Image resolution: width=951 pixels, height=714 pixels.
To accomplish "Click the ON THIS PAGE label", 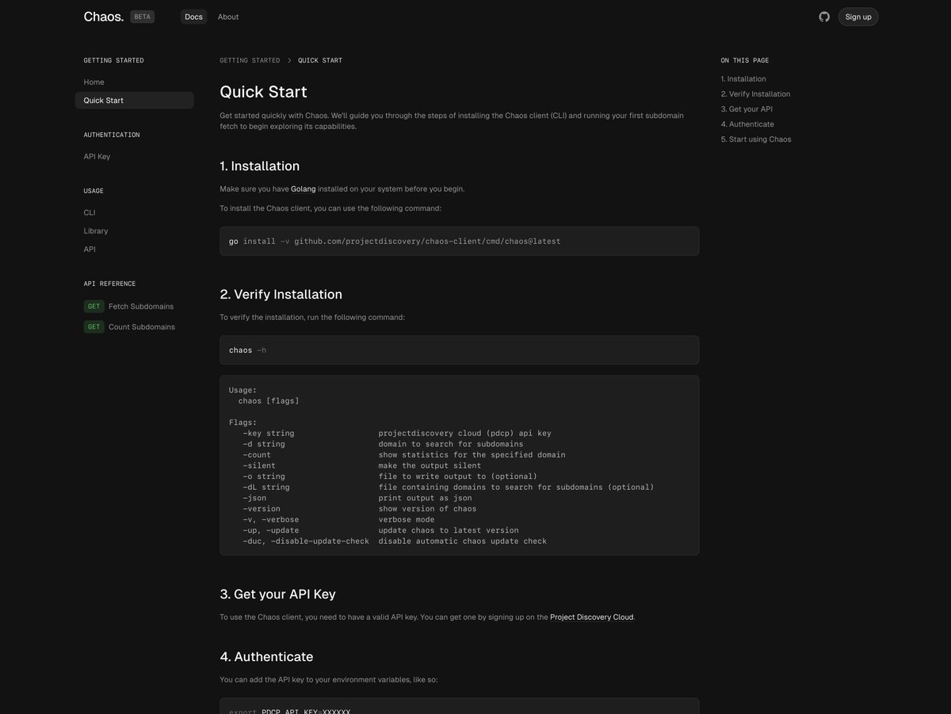I will [745, 60].
